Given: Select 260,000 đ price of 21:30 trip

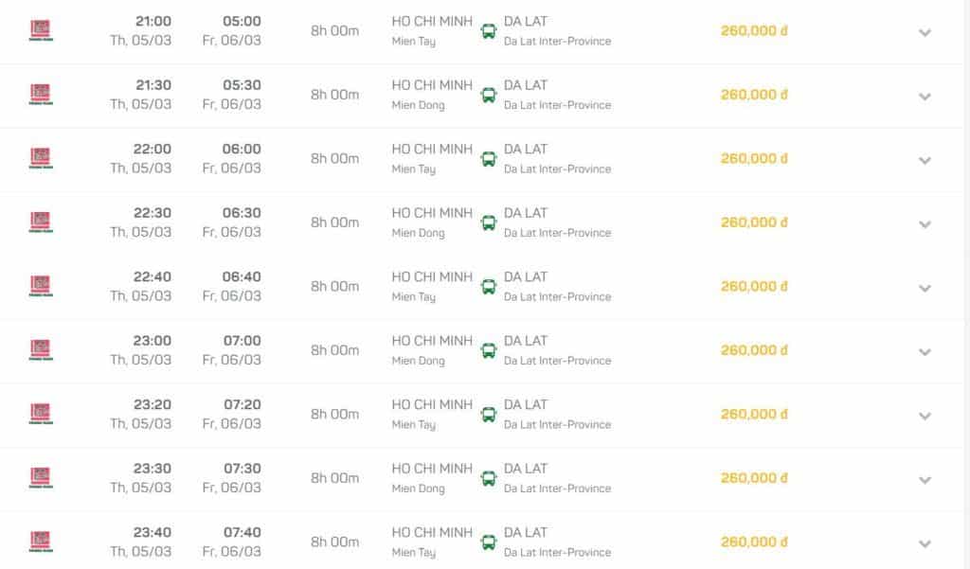Looking at the screenshot, I should [754, 95].
